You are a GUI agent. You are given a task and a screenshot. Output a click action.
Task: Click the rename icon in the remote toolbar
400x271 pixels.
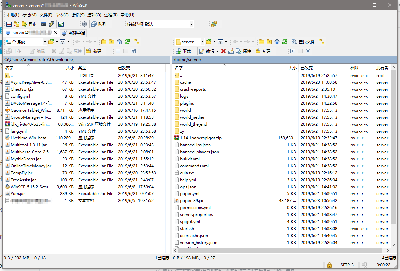pyautogui.click(x=231, y=51)
